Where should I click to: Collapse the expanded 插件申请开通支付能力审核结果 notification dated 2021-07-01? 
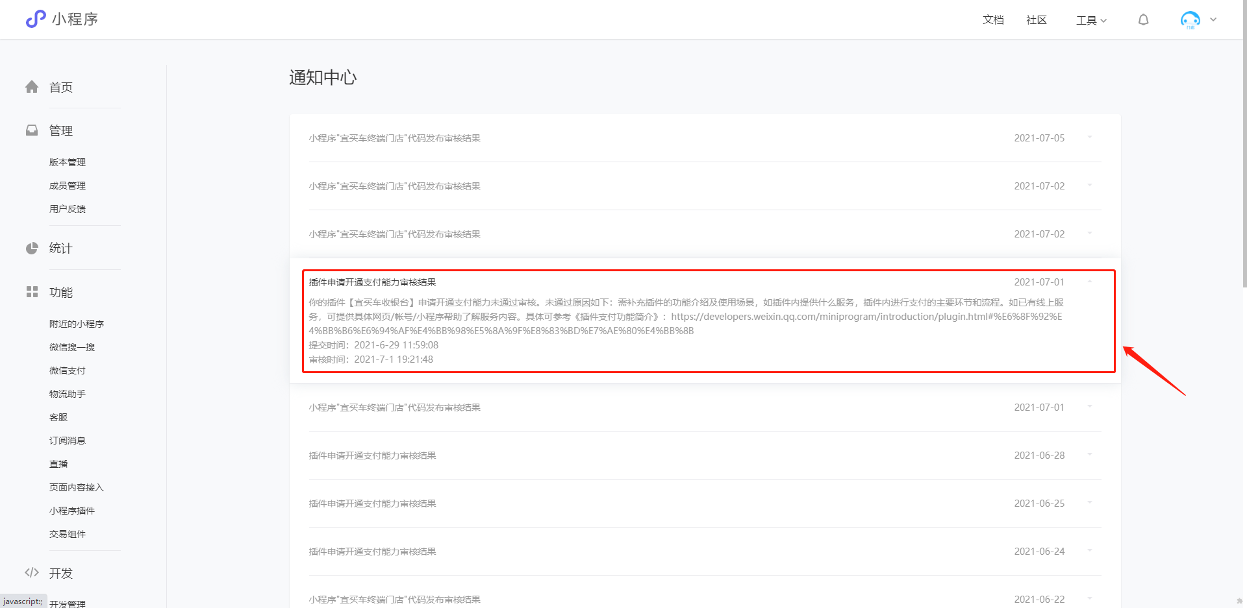coord(1090,282)
